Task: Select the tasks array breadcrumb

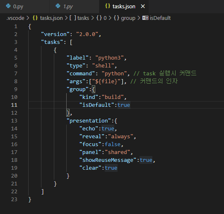Action: tap(83, 18)
